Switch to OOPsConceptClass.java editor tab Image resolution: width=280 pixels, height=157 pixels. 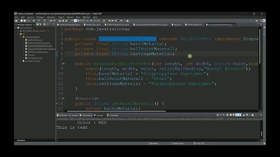pyautogui.click(x=68, y=25)
